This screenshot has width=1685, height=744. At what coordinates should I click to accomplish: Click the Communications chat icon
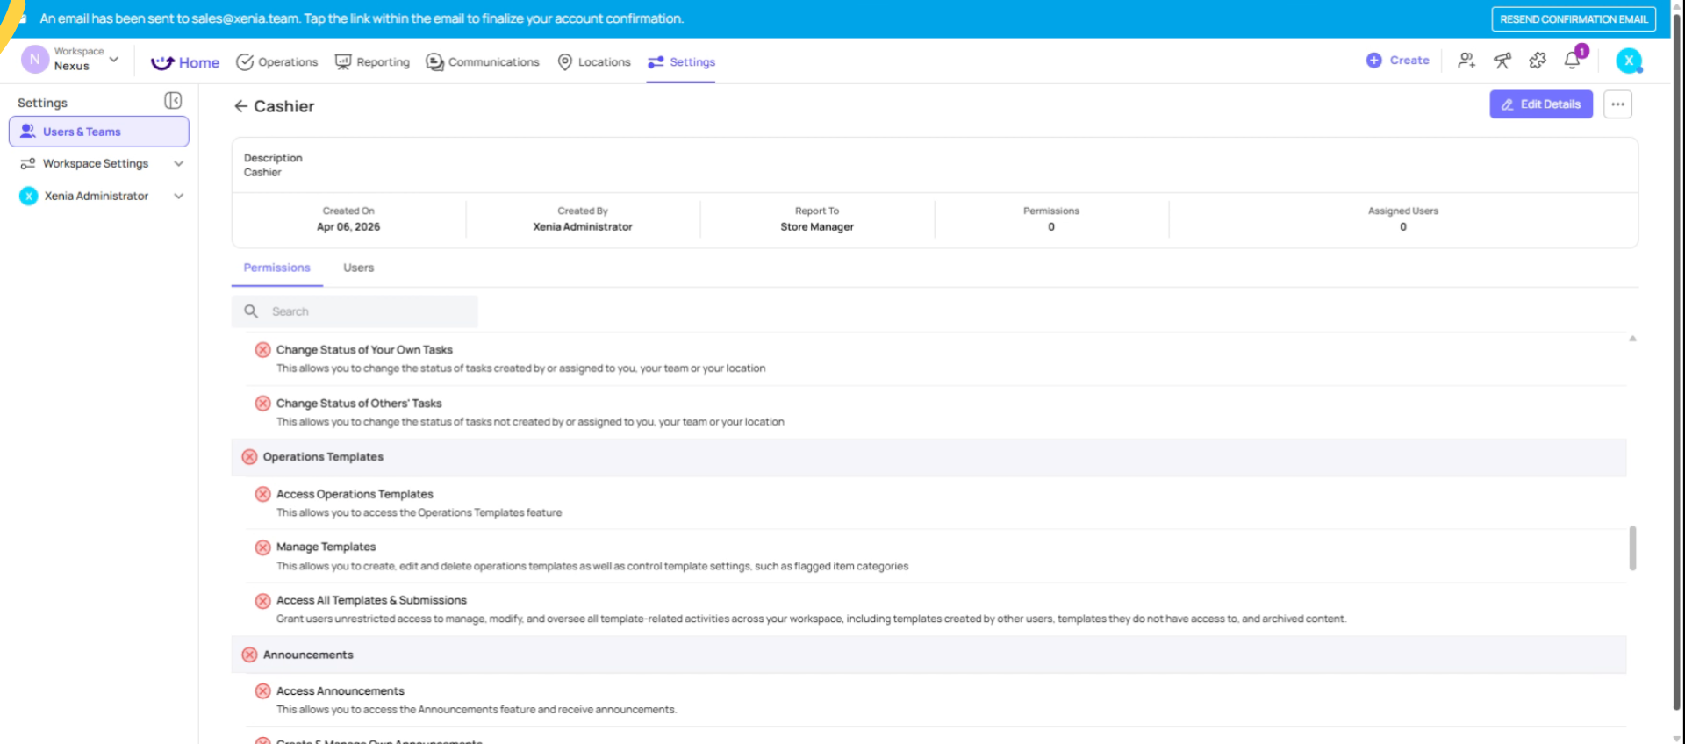[434, 62]
